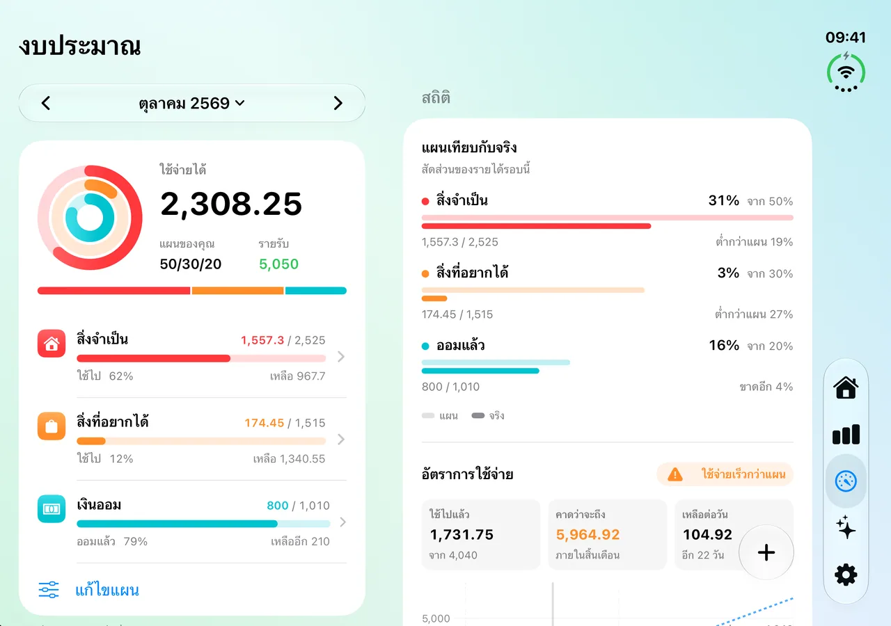Click the 50/30/20 plan value
The image size is (891, 626).
[191, 264]
